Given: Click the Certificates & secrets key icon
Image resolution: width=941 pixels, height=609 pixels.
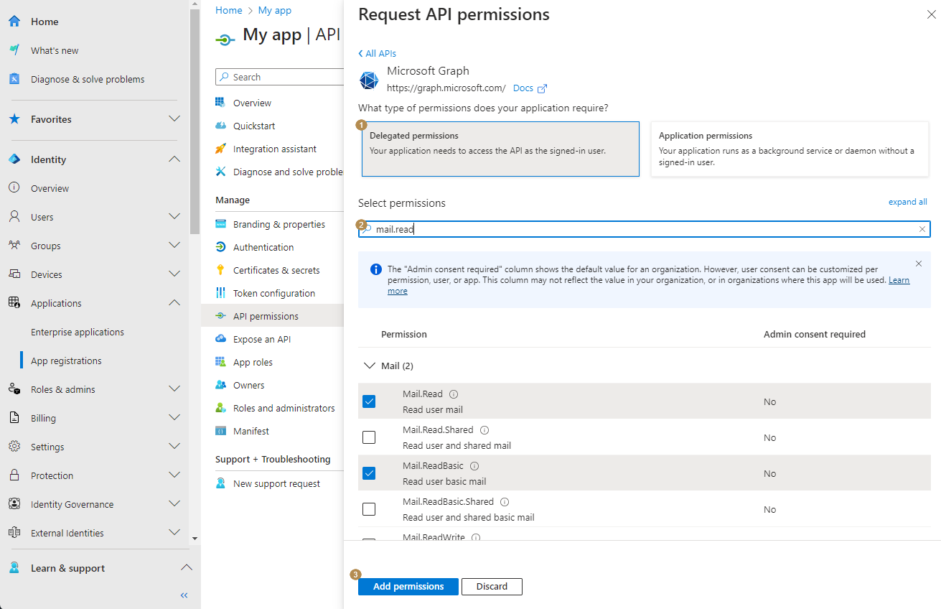Looking at the screenshot, I should [221, 270].
